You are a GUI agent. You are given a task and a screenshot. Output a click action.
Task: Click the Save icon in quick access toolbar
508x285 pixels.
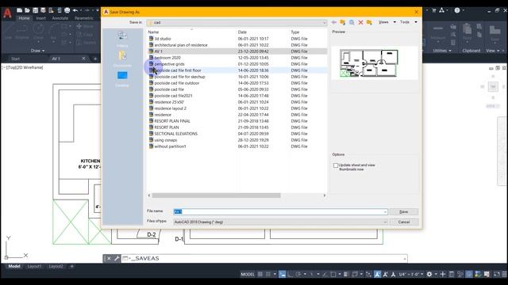coord(35,10)
